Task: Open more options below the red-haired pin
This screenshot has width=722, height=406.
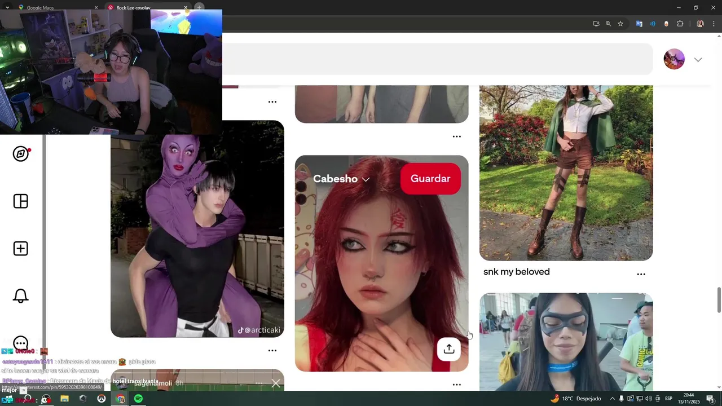Action: [457, 385]
